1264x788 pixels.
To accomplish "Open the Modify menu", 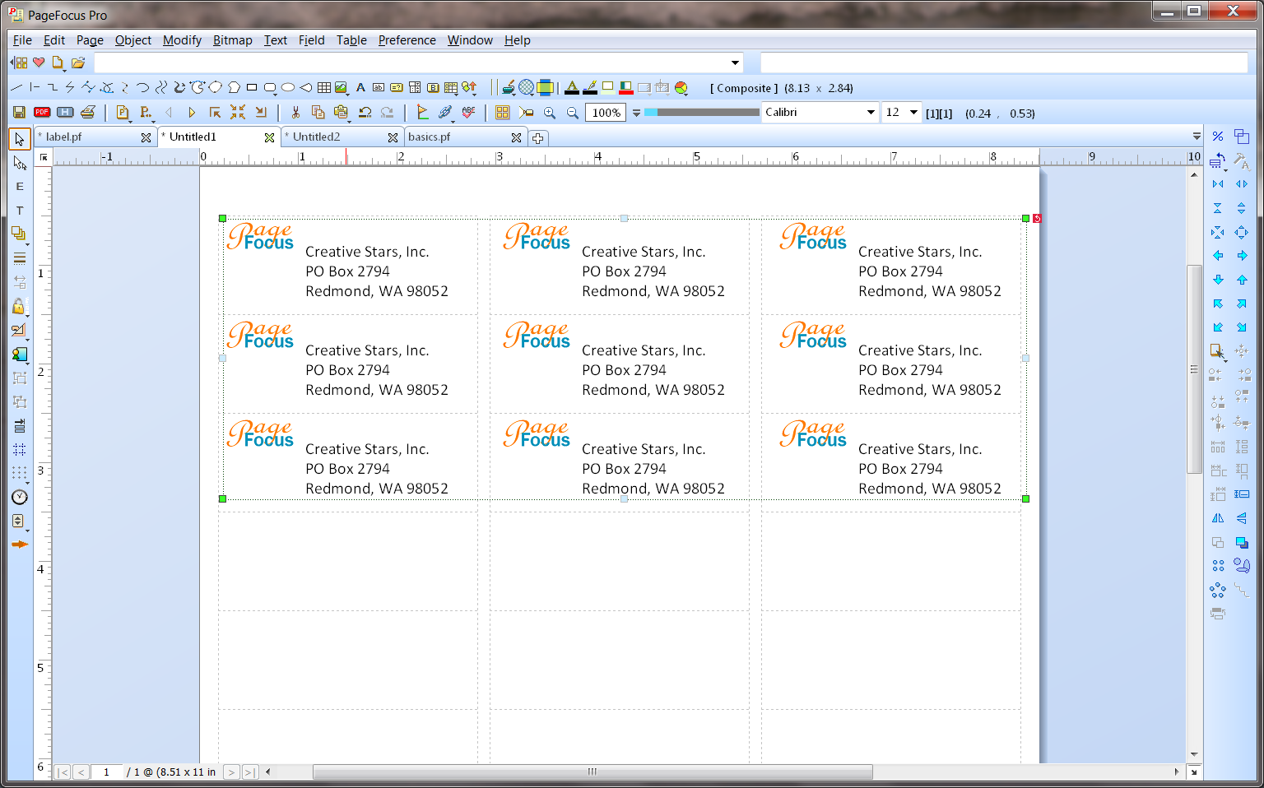I will point(182,40).
